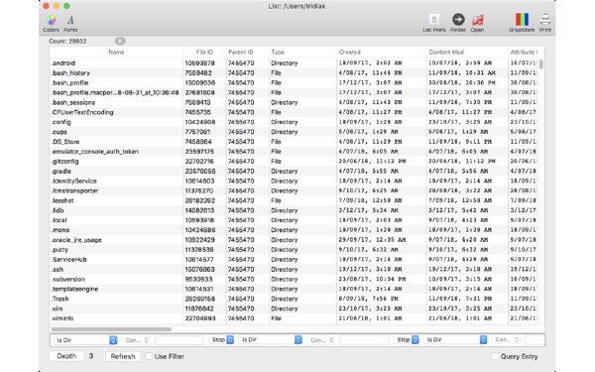The height and width of the screenshot is (372, 595).
Task: Select the .ssh directory row
Action: 295,269
